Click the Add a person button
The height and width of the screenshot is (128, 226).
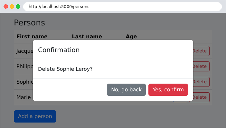coord(35,116)
